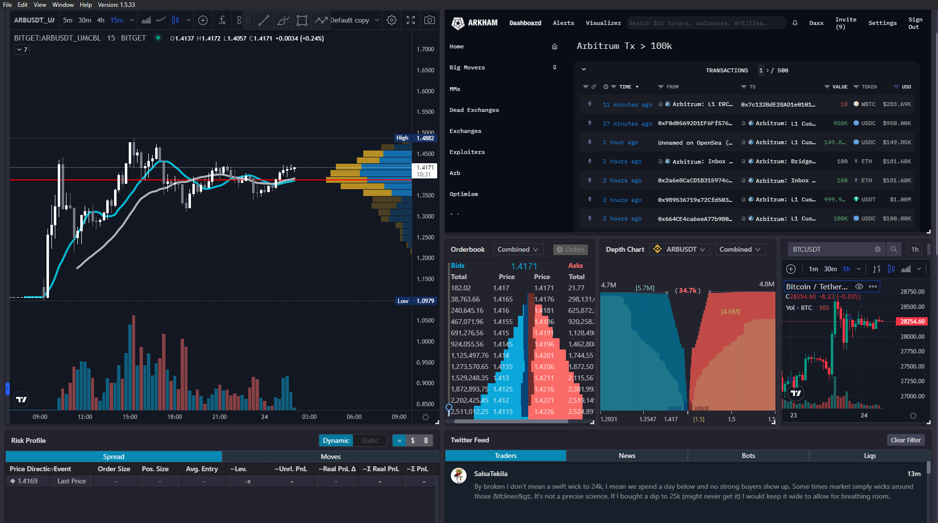Expand the collapsed indicators legend (7)
This screenshot has height=523, width=938.
(x=22, y=49)
